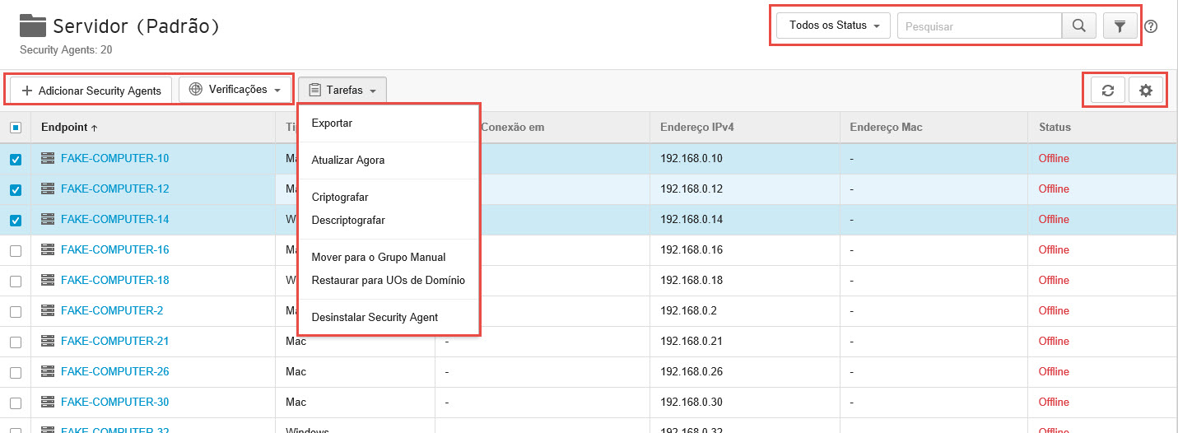Click the Servidor folder icon
The width and height of the screenshot is (1178, 433).
(x=33, y=26)
